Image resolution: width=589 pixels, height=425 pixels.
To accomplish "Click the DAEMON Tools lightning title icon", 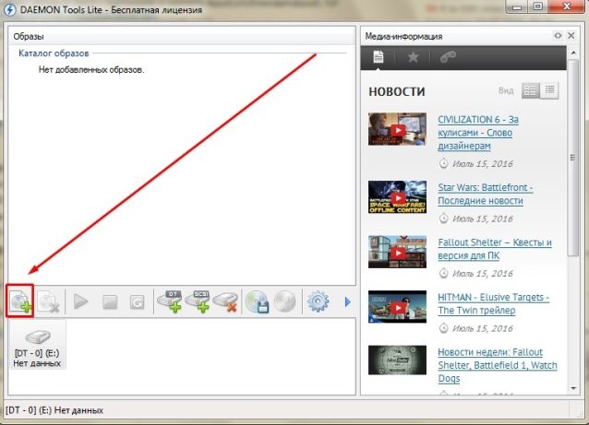I will (10, 9).
